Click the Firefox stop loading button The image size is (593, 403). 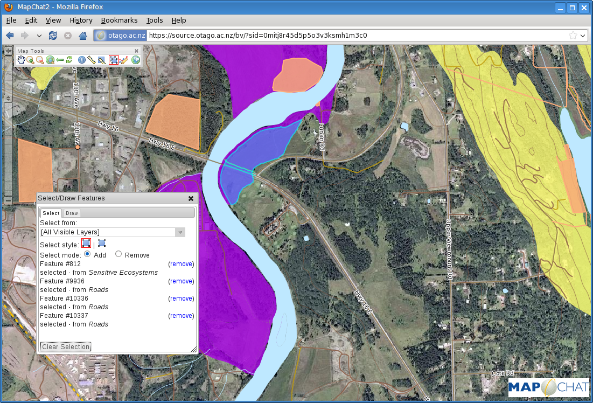[68, 36]
